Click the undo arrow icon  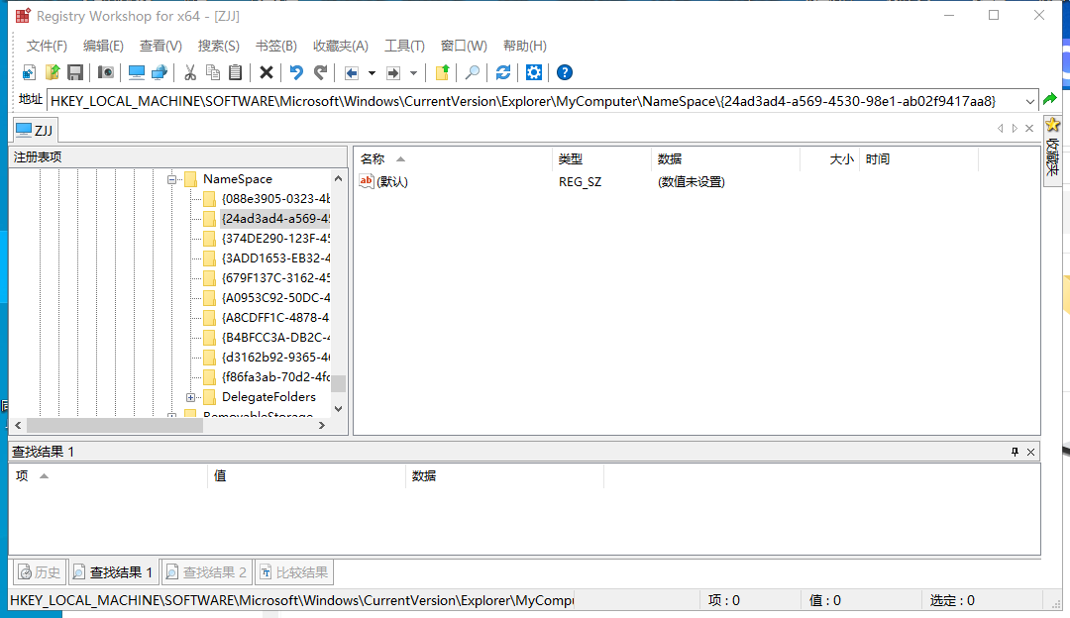click(x=297, y=72)
